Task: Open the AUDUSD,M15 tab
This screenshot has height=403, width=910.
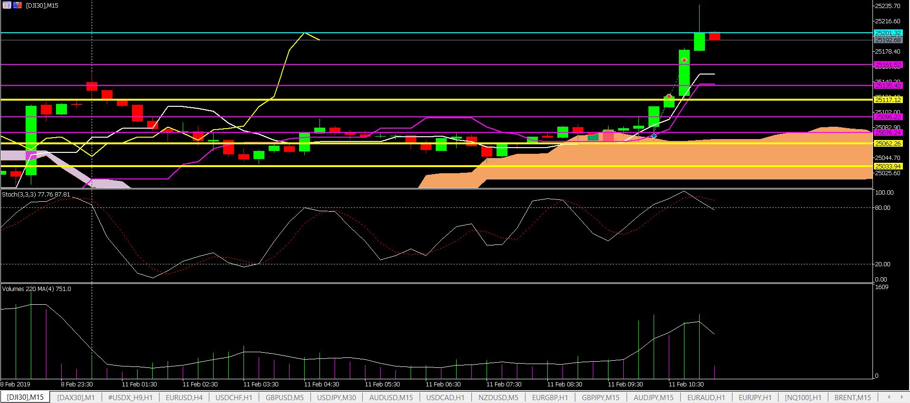Action: 391,397
